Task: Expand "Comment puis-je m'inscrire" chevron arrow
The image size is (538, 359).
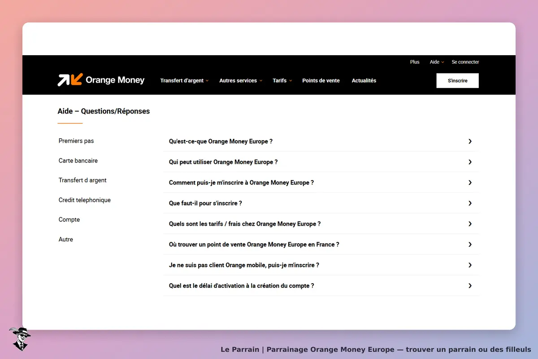Action: [470, 183]
